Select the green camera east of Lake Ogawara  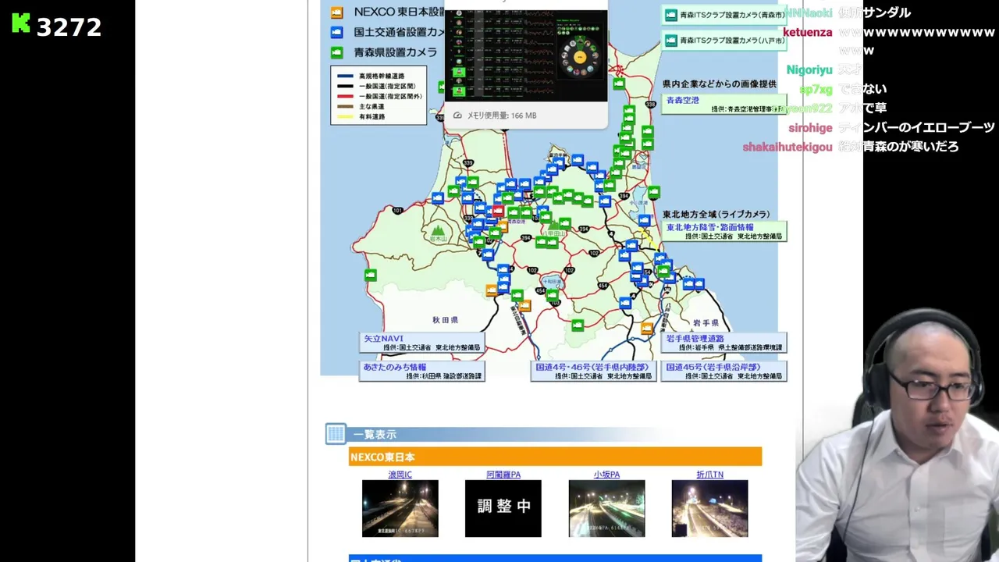[x=654, y=191]
